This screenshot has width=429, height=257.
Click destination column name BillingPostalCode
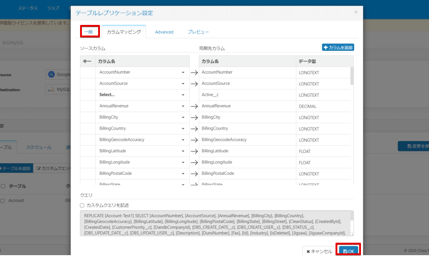218,173
